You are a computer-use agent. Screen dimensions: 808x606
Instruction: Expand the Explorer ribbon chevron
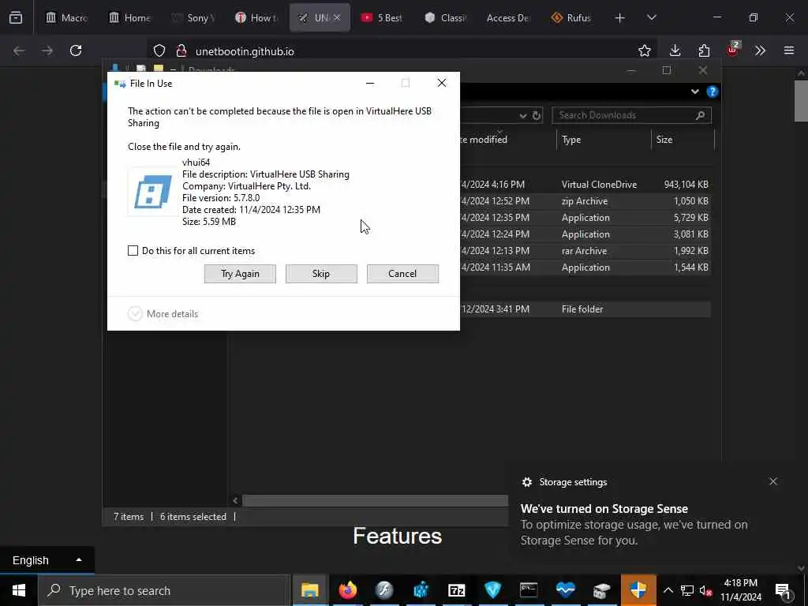point(694,92)
